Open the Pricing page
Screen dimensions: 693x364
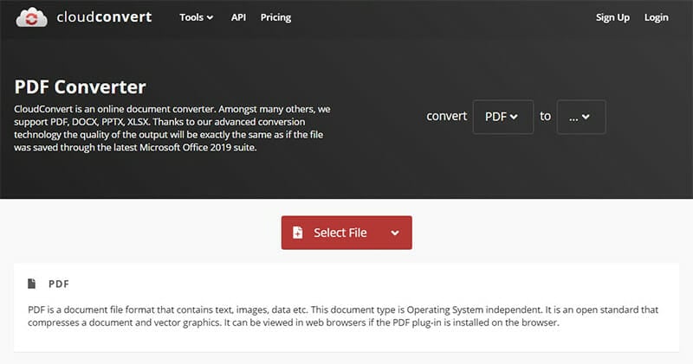pos(275,17)
